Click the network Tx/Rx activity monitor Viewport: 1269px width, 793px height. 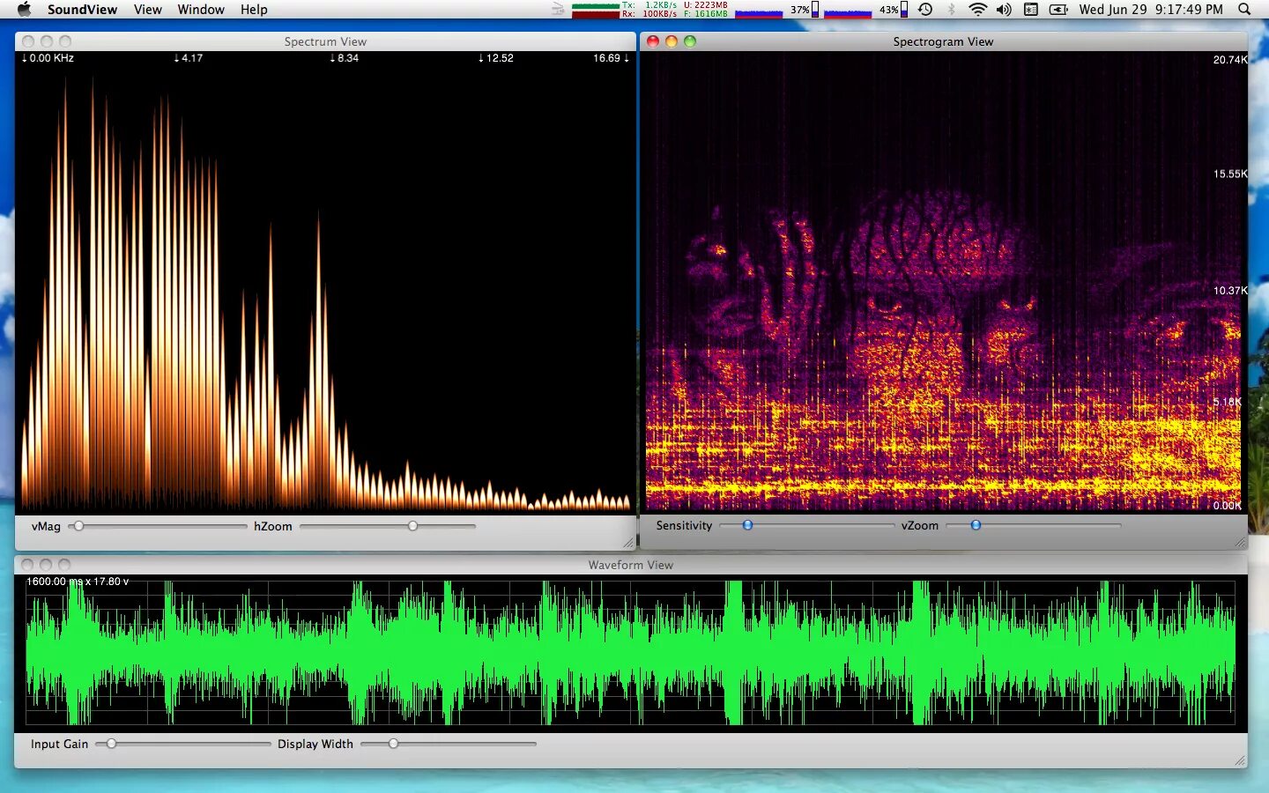point(624,9)
